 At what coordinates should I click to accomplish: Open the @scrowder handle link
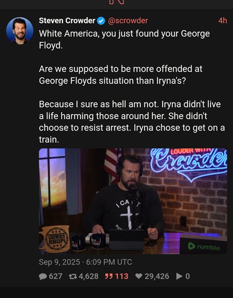[128, 20]
